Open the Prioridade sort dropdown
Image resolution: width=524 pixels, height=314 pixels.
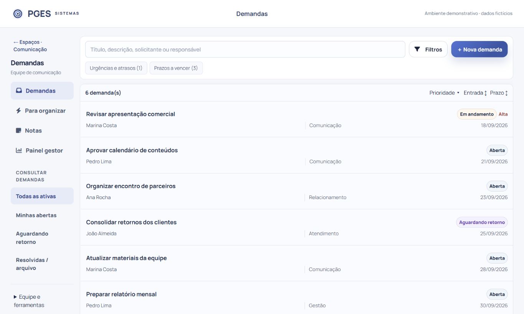444,93
